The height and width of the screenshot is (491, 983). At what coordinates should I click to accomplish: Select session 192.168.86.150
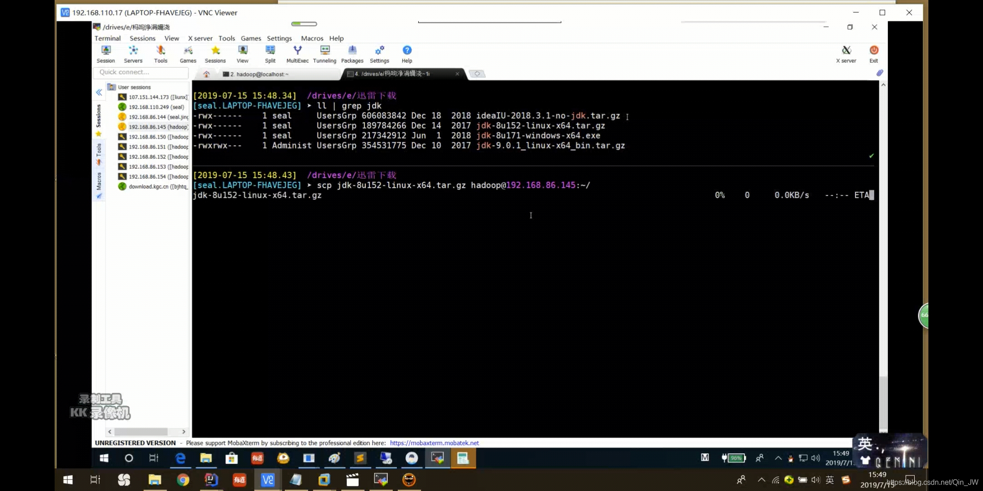click(x=153, y=137)
